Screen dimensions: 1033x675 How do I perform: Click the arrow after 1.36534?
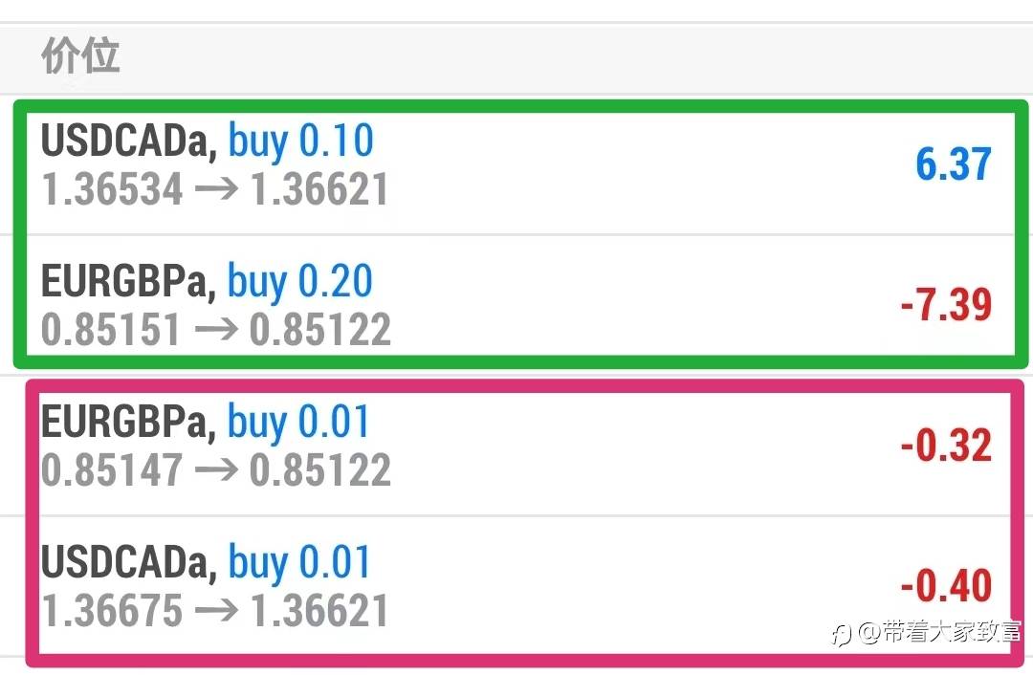pyautogui.click(x=216, y=189)
